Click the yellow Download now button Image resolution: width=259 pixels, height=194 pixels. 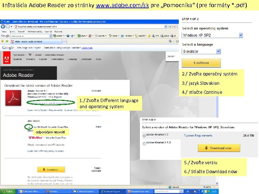219,148
